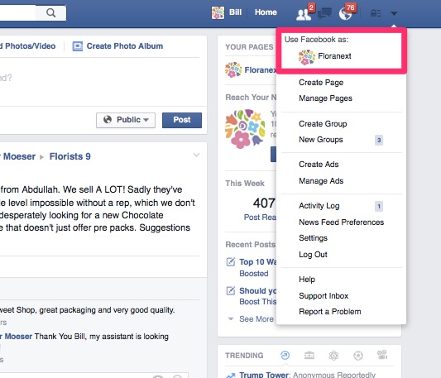The height and width of the screenshot is (378, 441).
Task: Choose Manage Ads in dropdown menu
Action: tap(321, 181)
